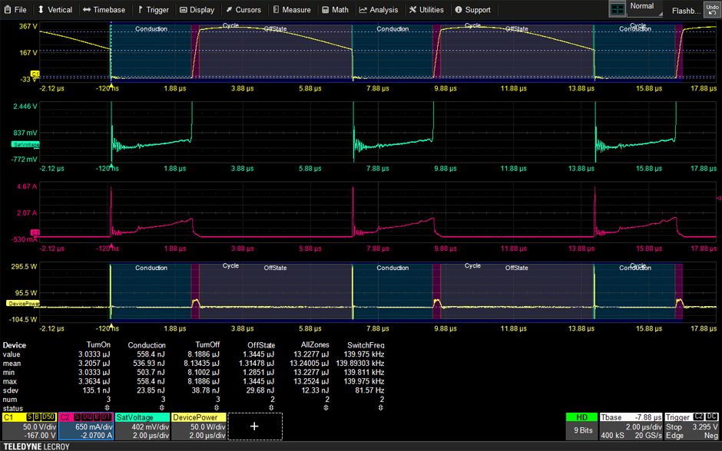Click the SatVoltage trace label on the grid

click(25, 144)
